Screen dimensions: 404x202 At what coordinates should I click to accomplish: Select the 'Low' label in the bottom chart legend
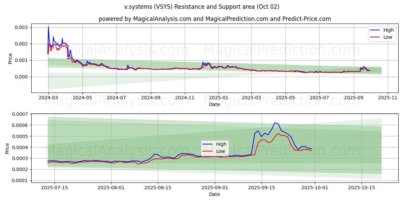click(x=221, y=151)
